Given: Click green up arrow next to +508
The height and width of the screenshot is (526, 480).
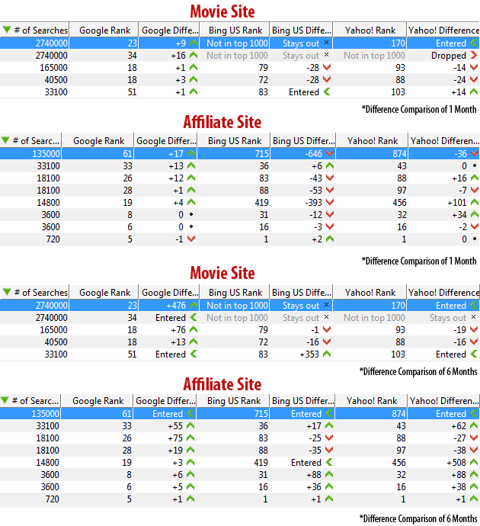Looking at the screenshot, I should tap(474, 463).
